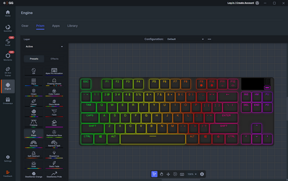Select the Rainbow Split preset
Screen dimensions: 288x181
click(x=54, y=144)
